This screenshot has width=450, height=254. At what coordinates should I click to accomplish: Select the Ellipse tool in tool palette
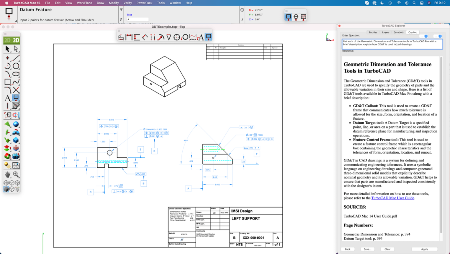(x=16, y=74)
